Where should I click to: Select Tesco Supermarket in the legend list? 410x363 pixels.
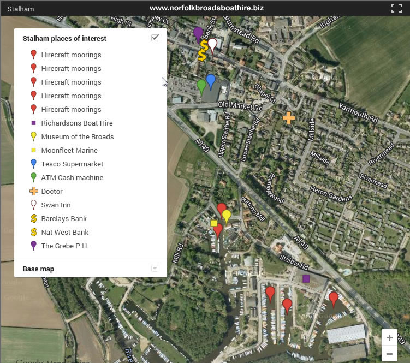click(x=72, y=164)
